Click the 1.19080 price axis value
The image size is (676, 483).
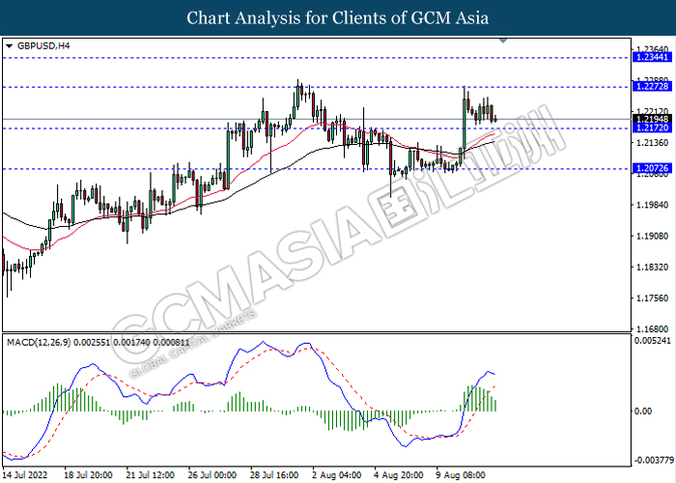point(652,237)
